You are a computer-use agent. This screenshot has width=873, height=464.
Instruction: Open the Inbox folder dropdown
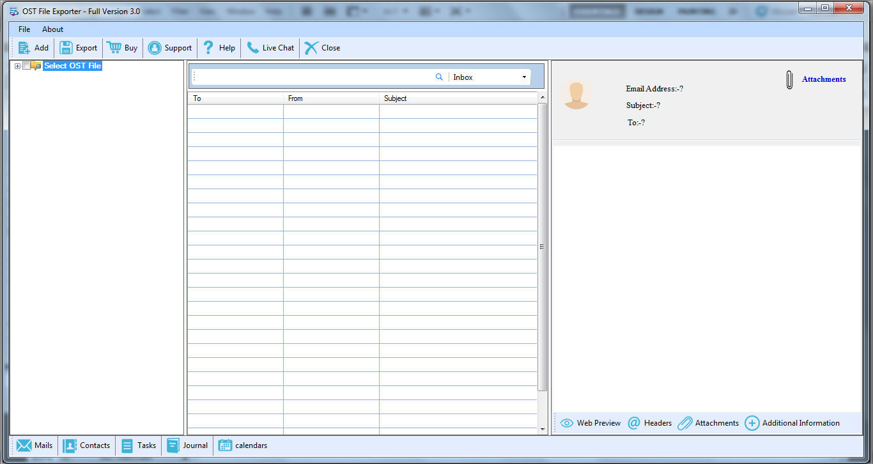(524, 77)
